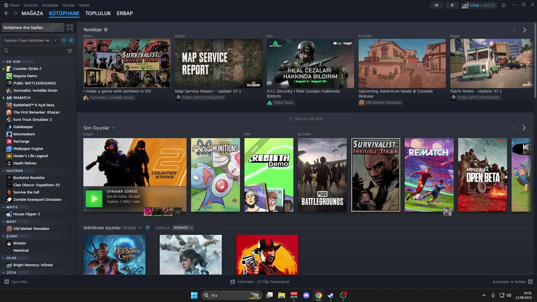
Task: Open Map Service Report news thumbnail
Action: [x=219, y=63]
